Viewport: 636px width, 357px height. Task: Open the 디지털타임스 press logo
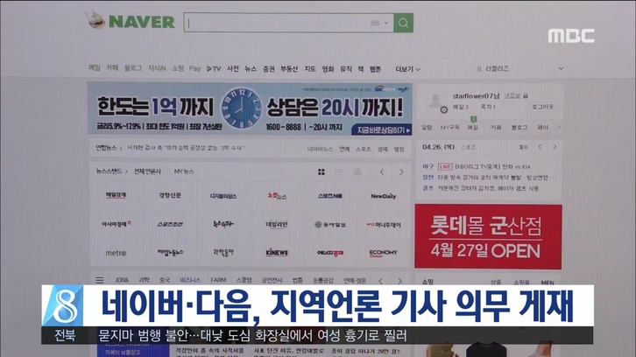click(x=223, y=196)
